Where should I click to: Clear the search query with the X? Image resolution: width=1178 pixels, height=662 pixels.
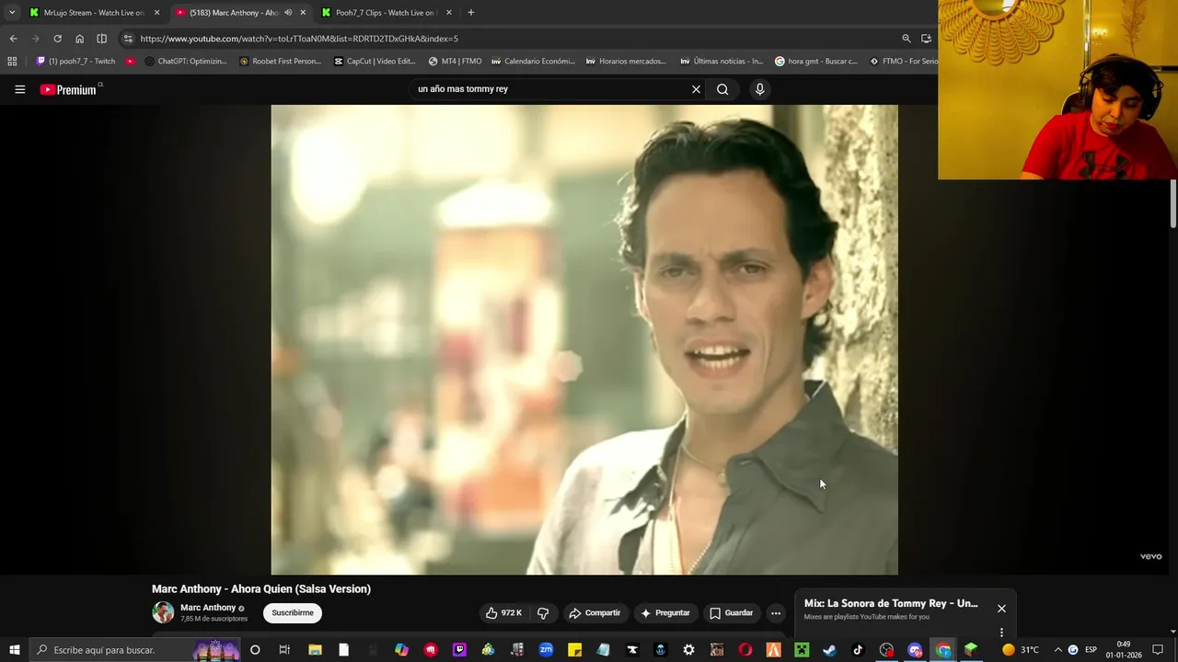click(696, 89)
